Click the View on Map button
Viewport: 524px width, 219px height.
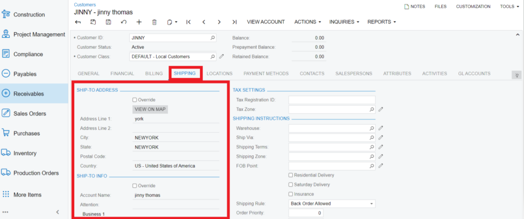[x=150, y=109]
